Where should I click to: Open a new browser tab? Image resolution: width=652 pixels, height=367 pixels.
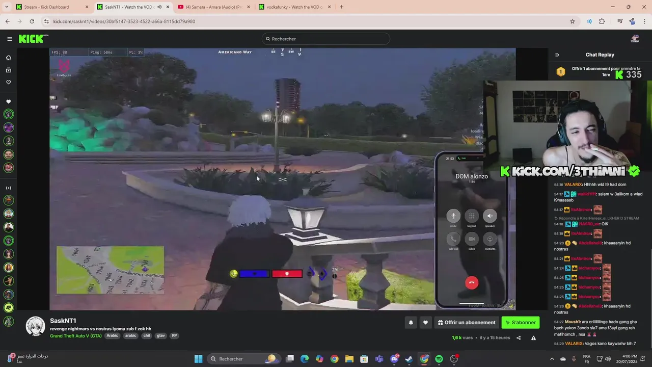341,7
